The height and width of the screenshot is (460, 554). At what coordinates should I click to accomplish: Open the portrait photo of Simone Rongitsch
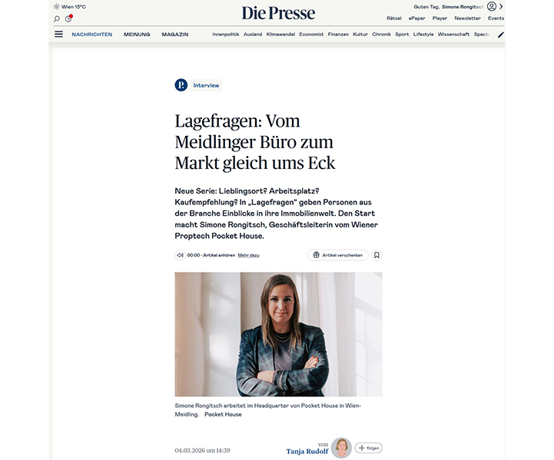278,334
